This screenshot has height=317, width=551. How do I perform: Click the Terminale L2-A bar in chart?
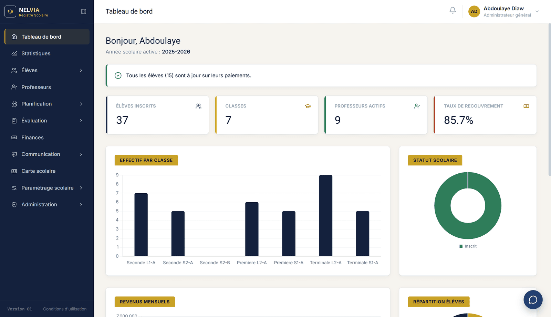[x=325, y=216]
